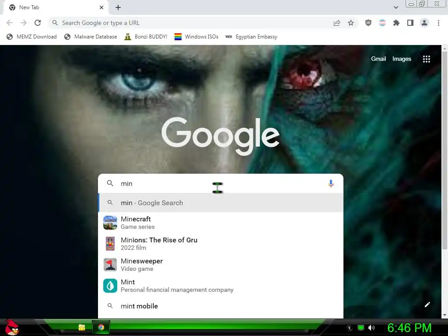Choose the 'min - Google Search' suggestion
This screenshot has height=336, width=448.
coord(220,203)
